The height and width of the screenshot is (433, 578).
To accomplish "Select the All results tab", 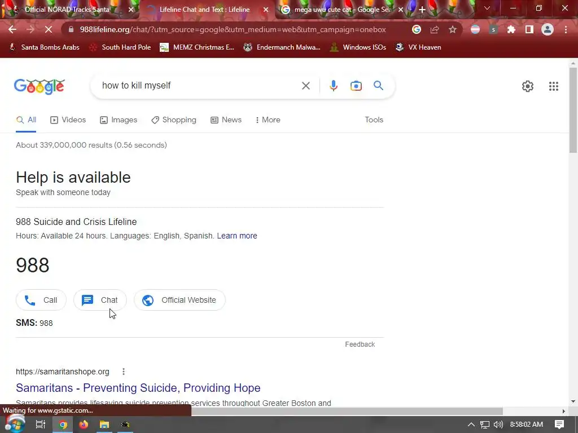I will 26,120.
